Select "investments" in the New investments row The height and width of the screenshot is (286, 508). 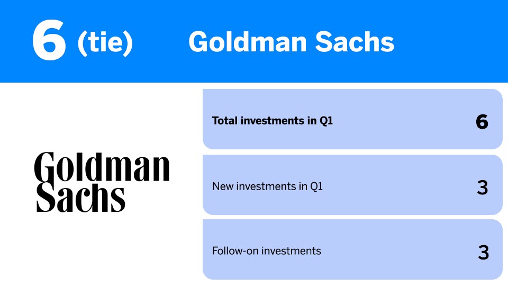click(x=264, y=186)
